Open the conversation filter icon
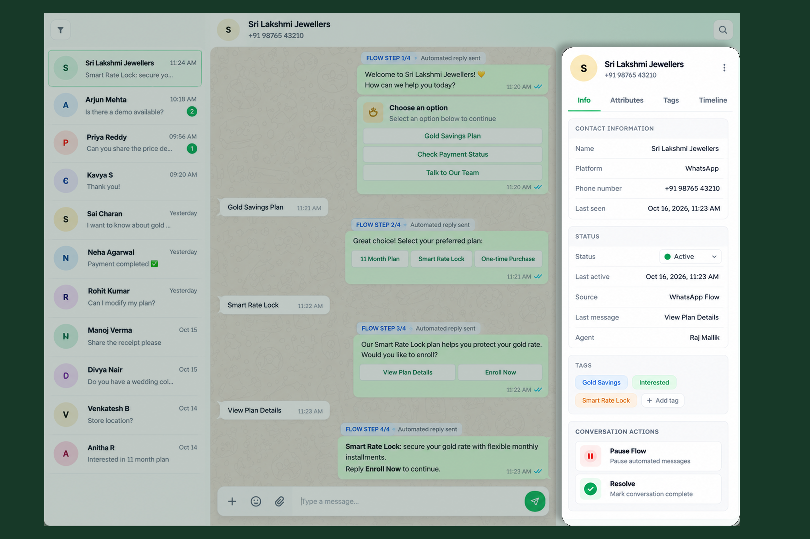 [x=61, y=30]
